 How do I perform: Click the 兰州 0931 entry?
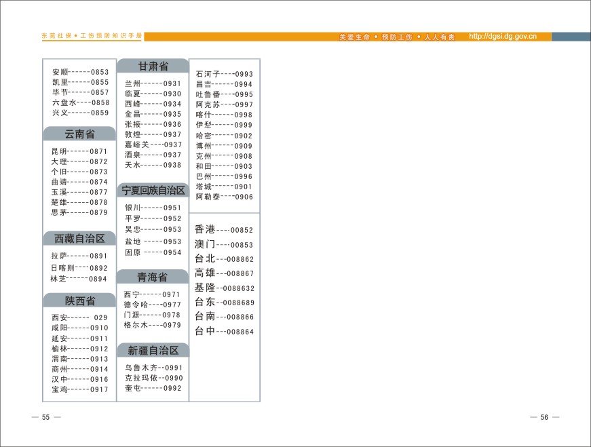(153, 83)
